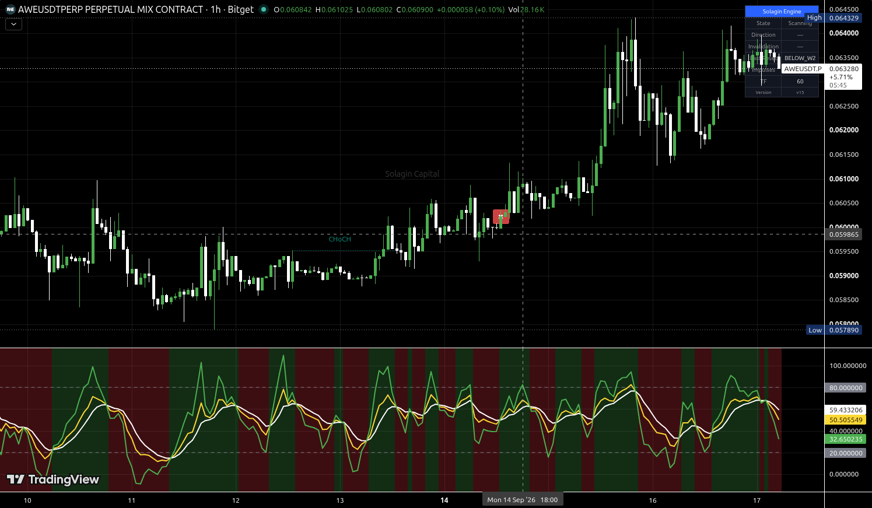The width and height of the screenshot is (872, 508).
Task: Click the v15 version value
Action: [x=800, y=92]
